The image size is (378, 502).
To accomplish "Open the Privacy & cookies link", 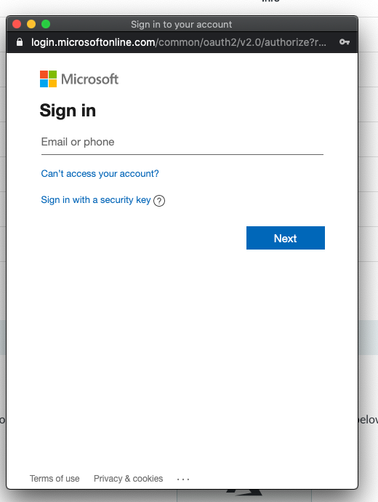I will click(128, 479).
